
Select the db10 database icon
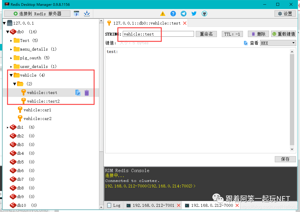pyautogui.click(x=13, y=205)
